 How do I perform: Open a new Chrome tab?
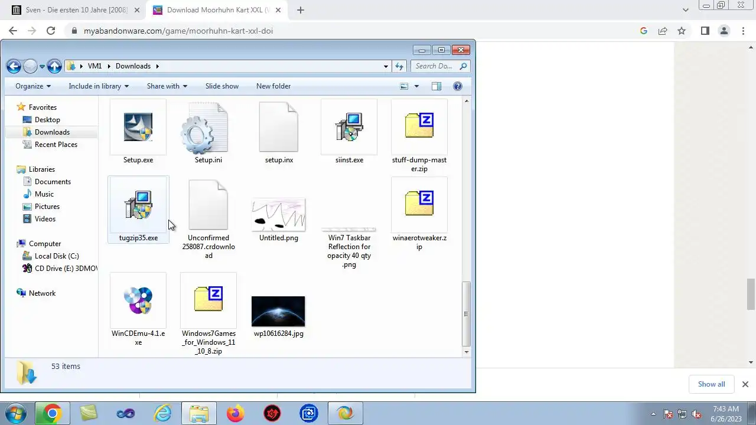(301, 10)
